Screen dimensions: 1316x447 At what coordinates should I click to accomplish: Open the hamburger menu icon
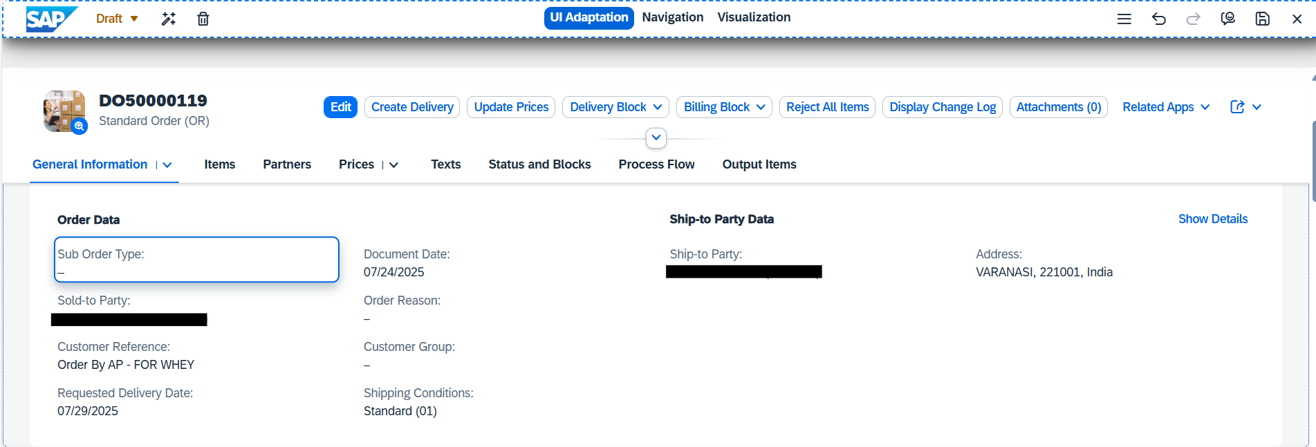click(1124, 19)
